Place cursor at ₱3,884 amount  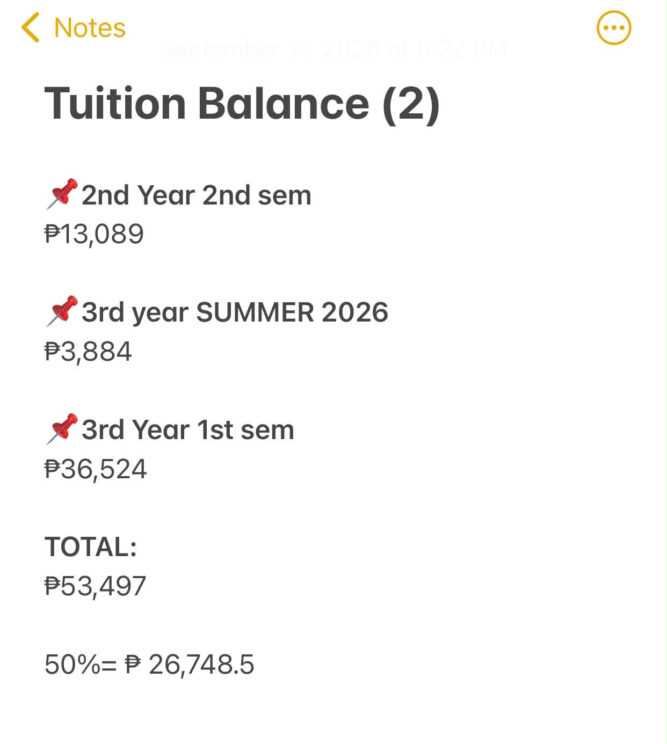[x=88, y=352]
